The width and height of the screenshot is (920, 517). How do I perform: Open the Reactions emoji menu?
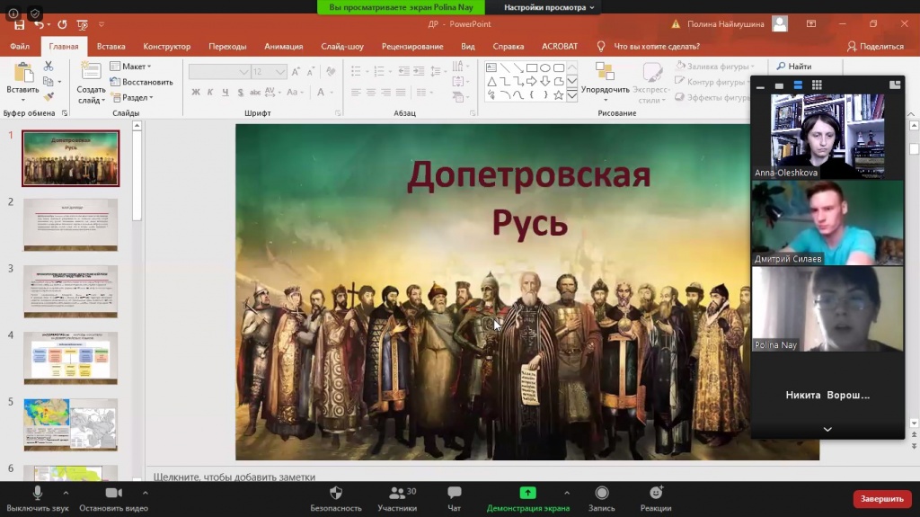656,494
